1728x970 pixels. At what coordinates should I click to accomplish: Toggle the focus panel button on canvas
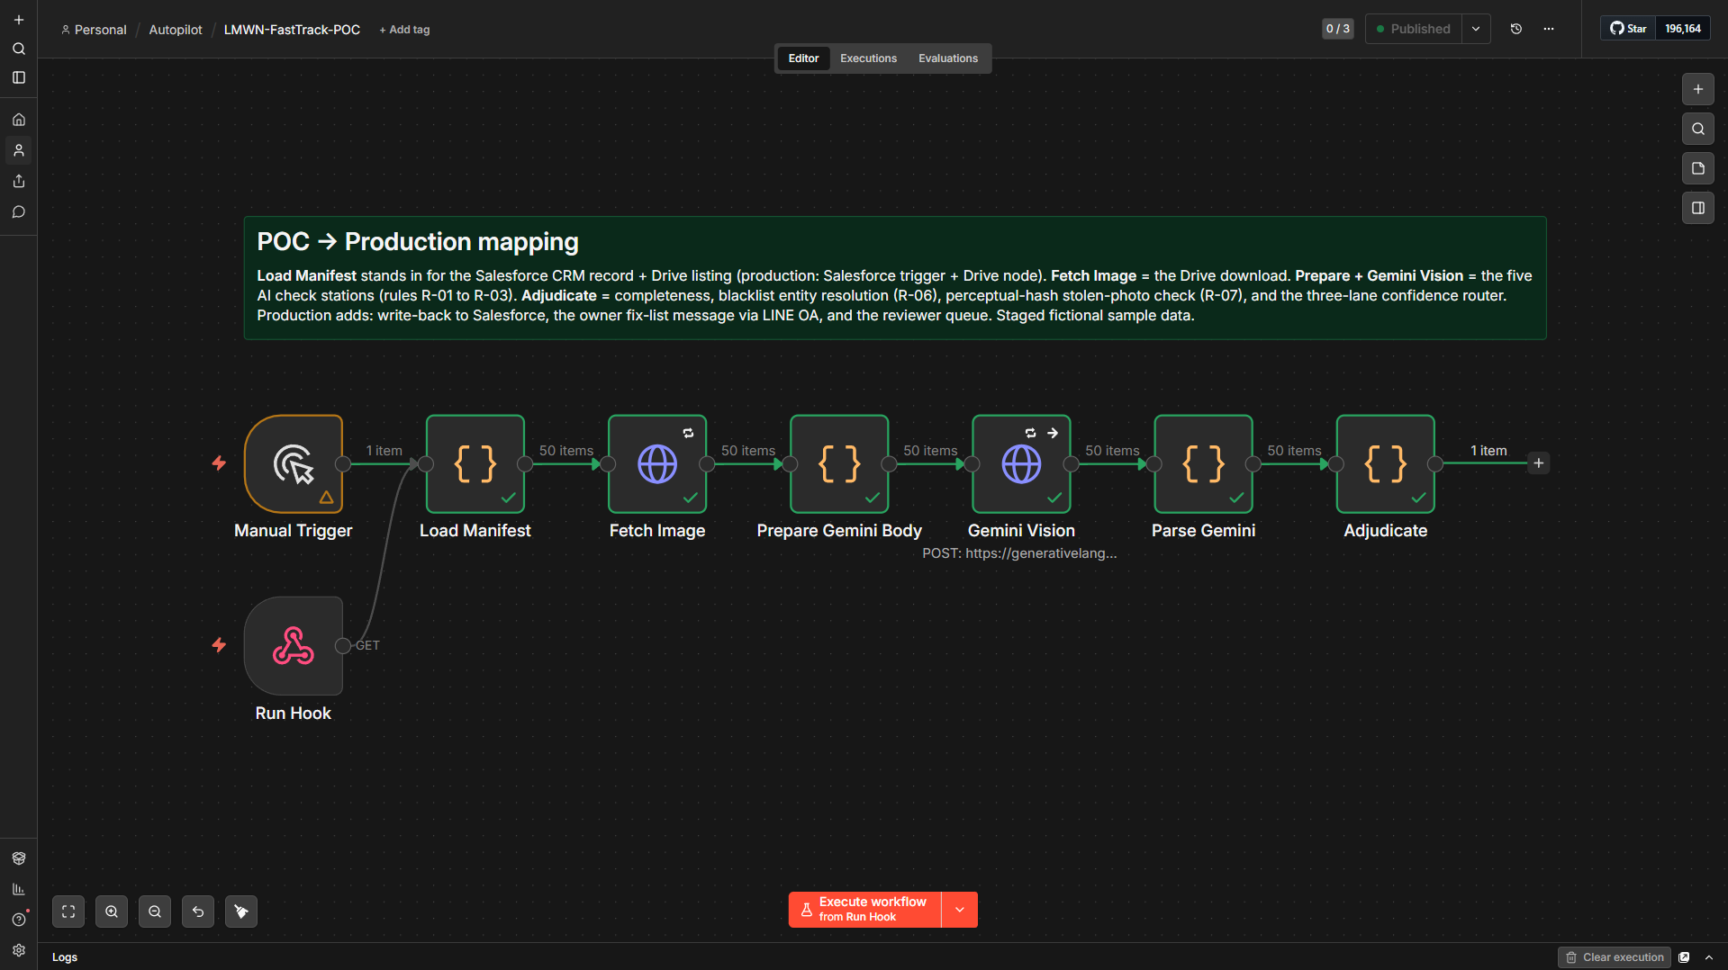tap(1698, 208)
